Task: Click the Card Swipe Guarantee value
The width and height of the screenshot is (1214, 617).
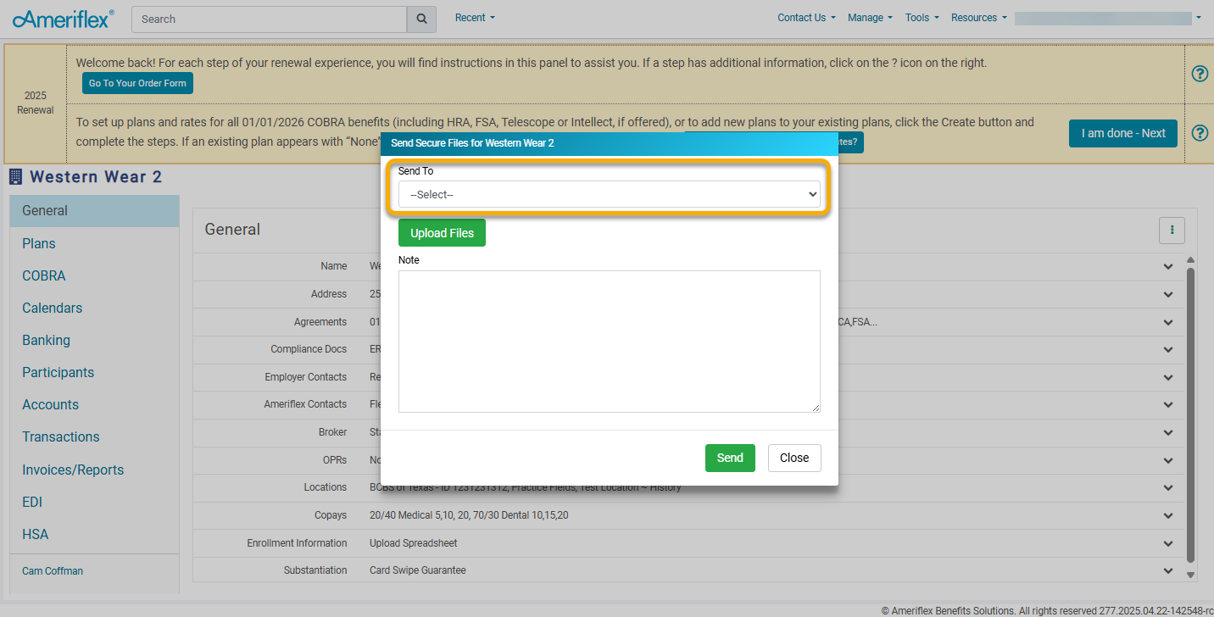Action: 418,570
